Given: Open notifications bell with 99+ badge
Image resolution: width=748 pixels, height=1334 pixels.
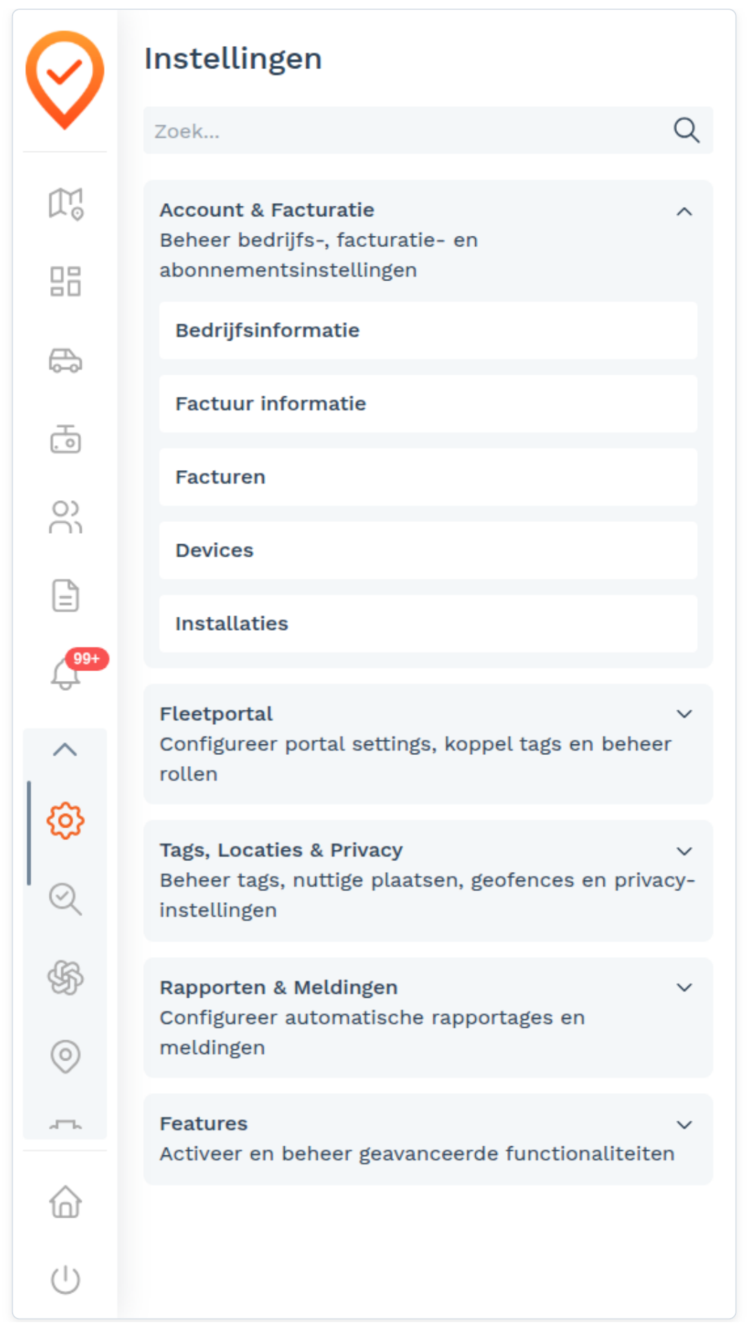Looking at the screenshot, I should pyautogui.click(x=66, y=673).
